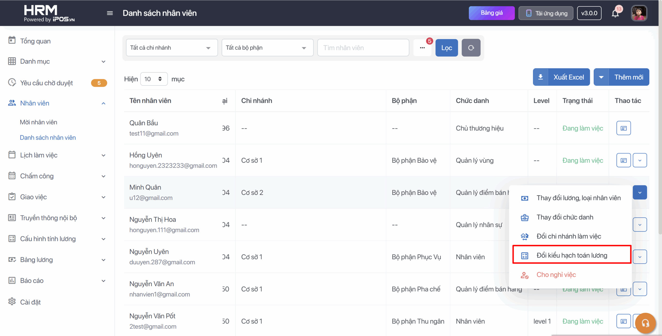
Task: Open the Tất cả bộ phận dropdown
Action: (x=267, y=48)
